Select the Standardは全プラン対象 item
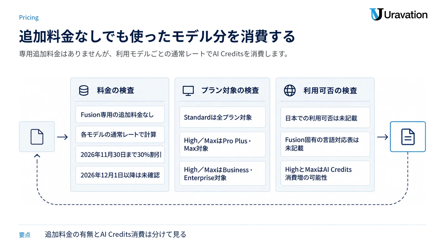Image resolution: width=444 pixels, height=249 pixels. 223,117
